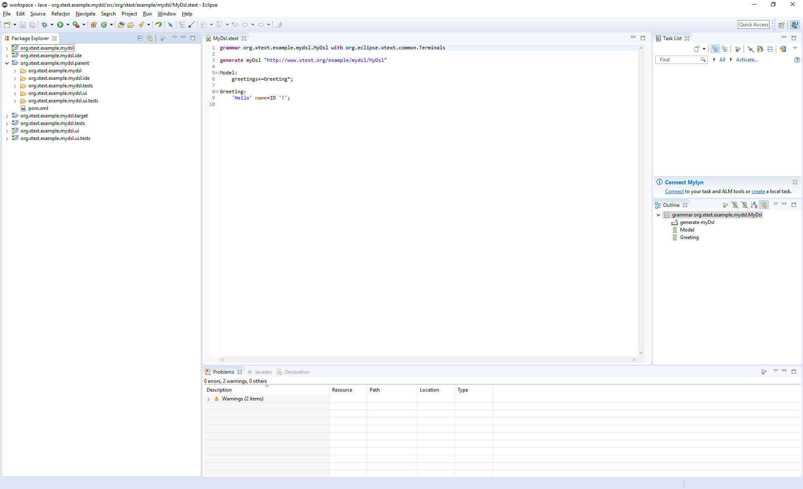Switch to the Javadoc tab
The image size is (803, 489).
coord(260,372)
